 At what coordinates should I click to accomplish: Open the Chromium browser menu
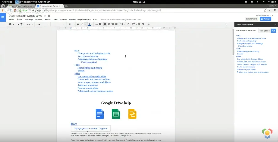[x=274, y=10]
